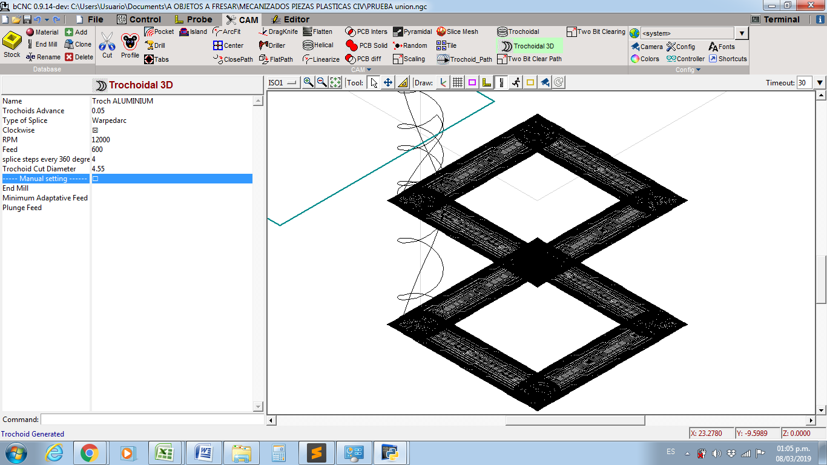
Task: Pick the Drill operation
Action: pos(155,45)
